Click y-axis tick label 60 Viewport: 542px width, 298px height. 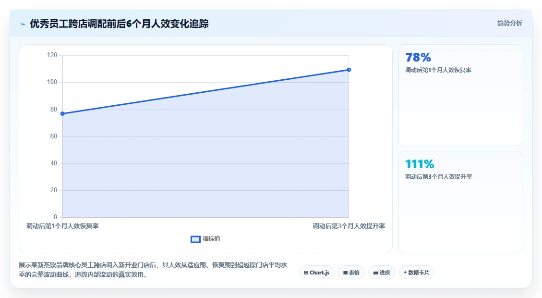(x=54, y=136)
